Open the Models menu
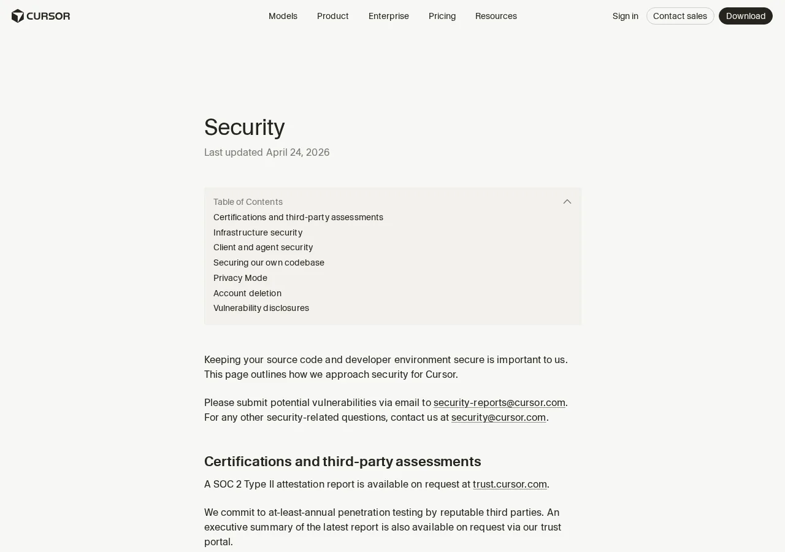 click(x=283, y=16)
